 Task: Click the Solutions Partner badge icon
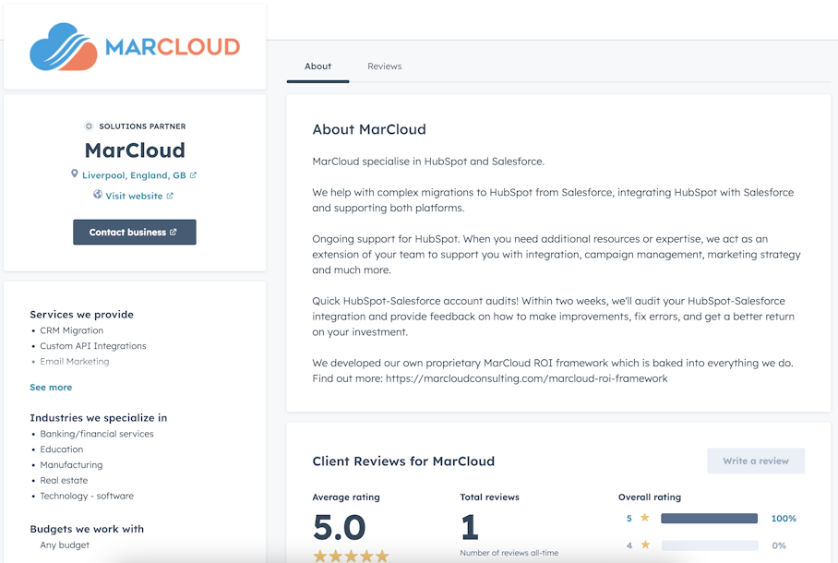click(x=88, y=126)
